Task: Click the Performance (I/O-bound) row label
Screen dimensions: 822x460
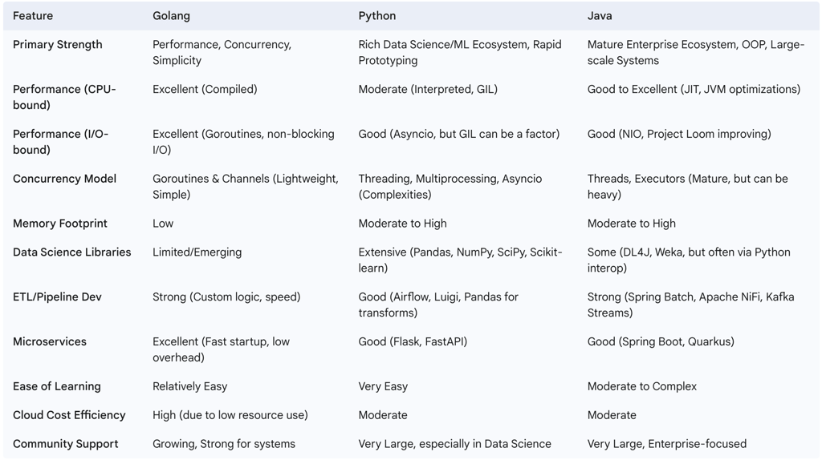Action: coord(60,142)
